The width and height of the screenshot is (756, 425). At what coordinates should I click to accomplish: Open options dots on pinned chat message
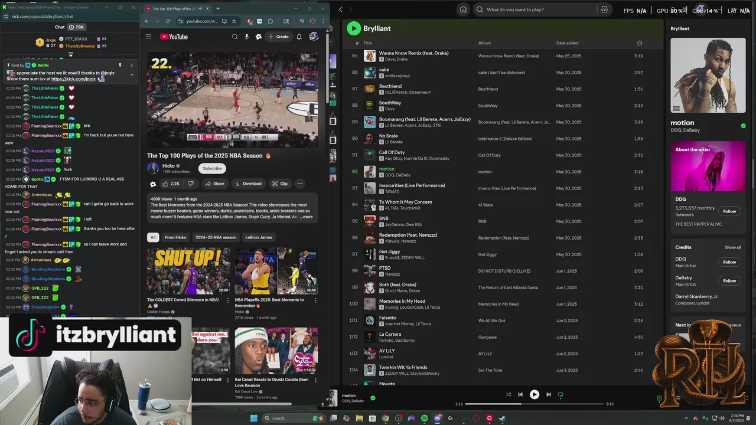(x=132, y=65)
